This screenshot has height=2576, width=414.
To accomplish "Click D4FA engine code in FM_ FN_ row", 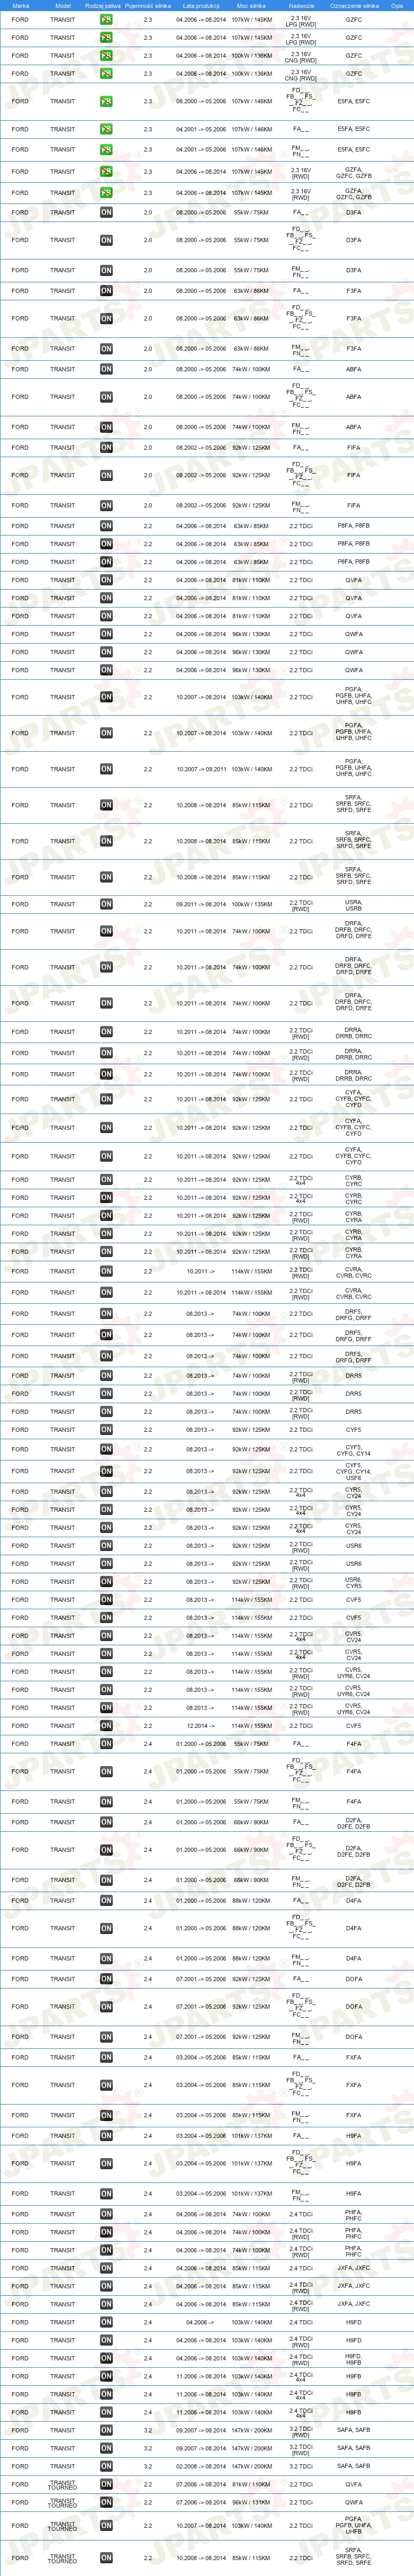I will (x=354, y=1959).
